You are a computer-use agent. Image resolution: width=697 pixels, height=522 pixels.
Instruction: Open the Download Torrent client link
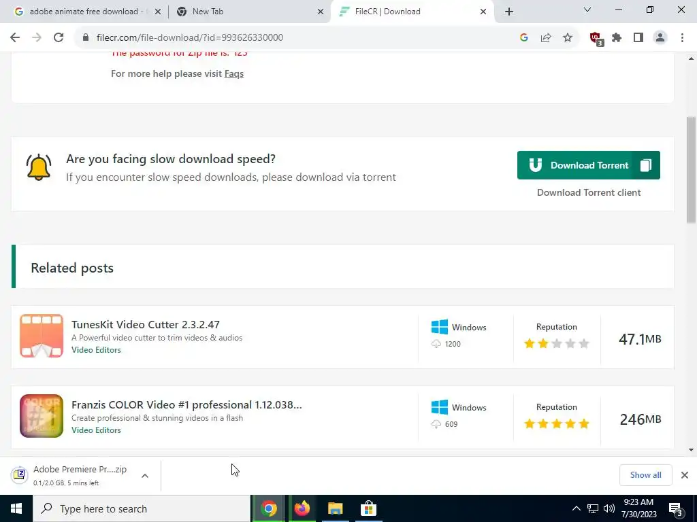pos(589,192)
